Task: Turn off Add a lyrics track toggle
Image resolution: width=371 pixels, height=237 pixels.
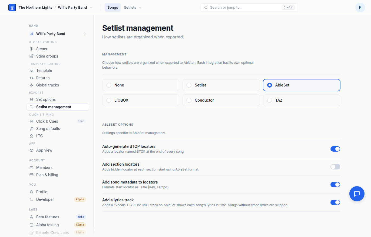Action: [335, 202]
